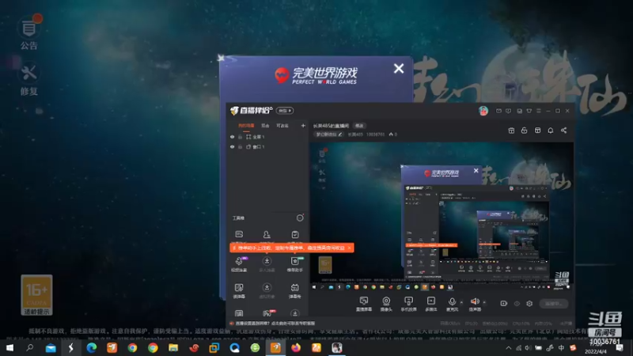Viewport: 633px width, 356px height.
Task: Open the round toolbox settings icon beside 工具箱
Action: [300, 218]
